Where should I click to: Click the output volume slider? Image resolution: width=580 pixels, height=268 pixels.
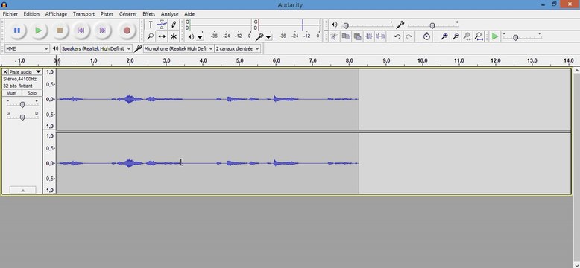tap(367, 25)
